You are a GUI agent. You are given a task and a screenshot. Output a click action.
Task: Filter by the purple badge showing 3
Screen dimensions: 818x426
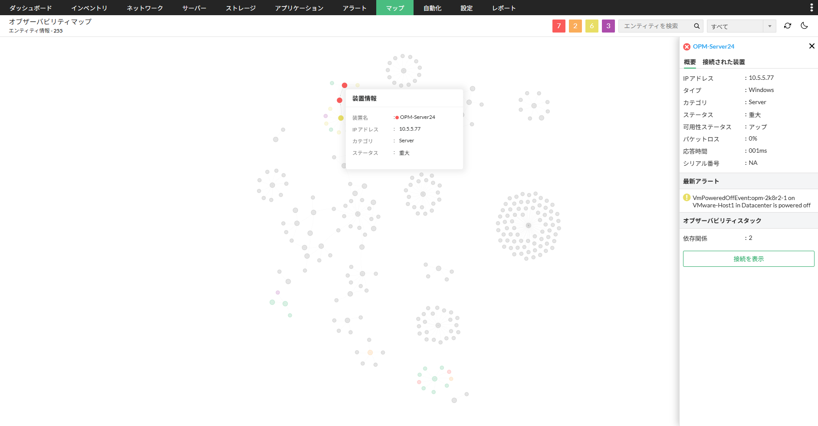point(608,26)
